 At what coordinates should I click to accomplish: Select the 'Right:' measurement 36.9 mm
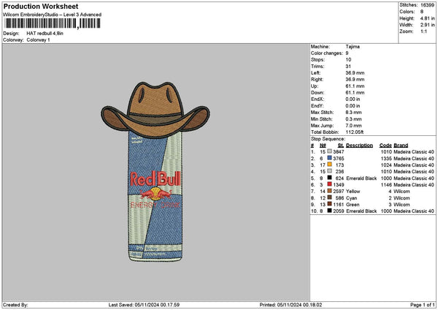355,80
